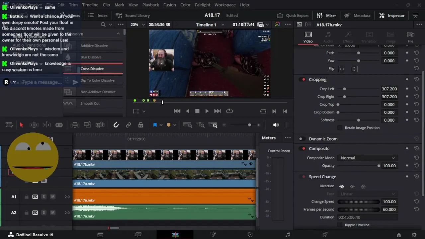Screen dimensions: 425x239
Task: Toggle timeline Snapping magnet icon
Action: [116, 125]
